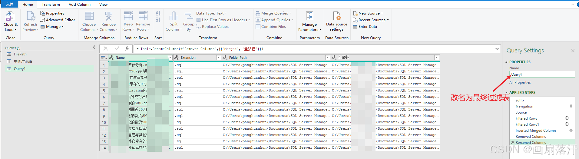The width and height of the screenshot is (579, 159).
Task: Collapse the APPLIED STEPS section
Action: tap(506, 93)
